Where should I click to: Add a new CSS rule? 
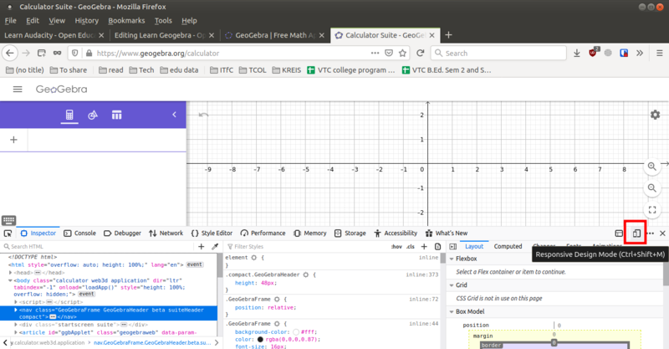[424, 247]
